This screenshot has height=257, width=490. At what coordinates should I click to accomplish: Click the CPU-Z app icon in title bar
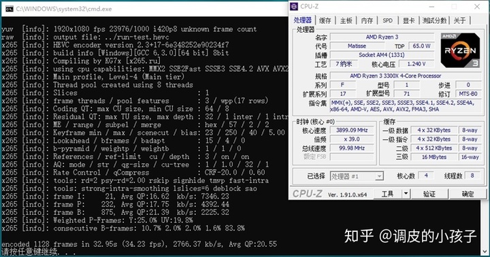[294, 6]
